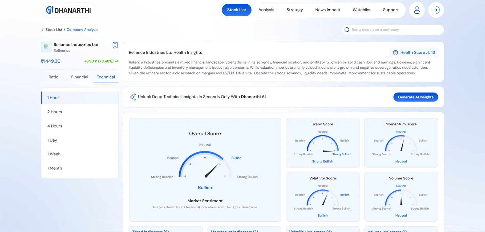Screen dimensions: 485x232
Task: Select the 1 Week timeframe
Action: tap(80, 154)
